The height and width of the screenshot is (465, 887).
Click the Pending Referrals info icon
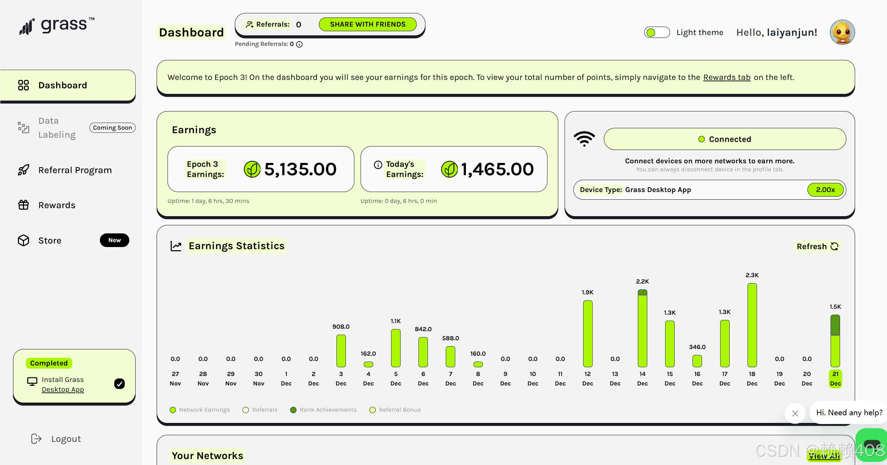click(x=299, y=44)
